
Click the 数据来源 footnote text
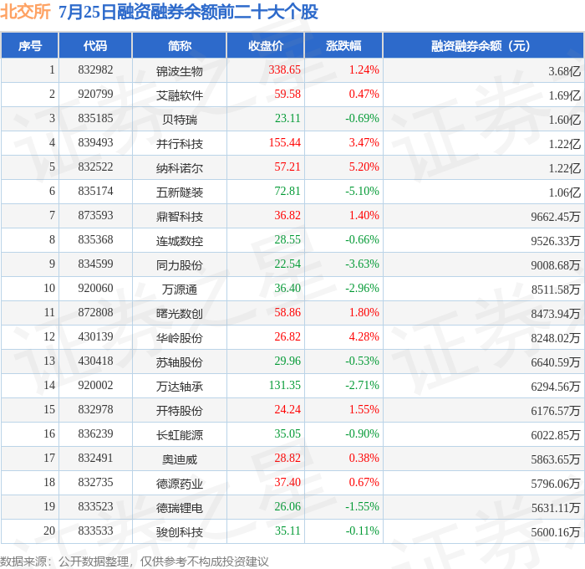point(135,561)
